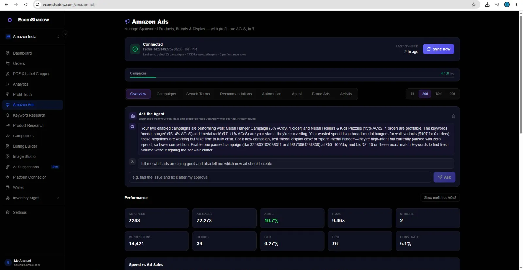Open browser downloads icon
The height and width of the screenshot is (270, 523).
pyautogui.click(x=487, y=5)
